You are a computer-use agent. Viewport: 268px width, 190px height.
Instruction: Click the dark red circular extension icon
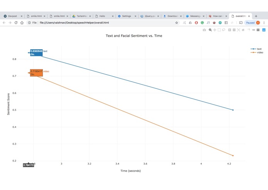214,23
